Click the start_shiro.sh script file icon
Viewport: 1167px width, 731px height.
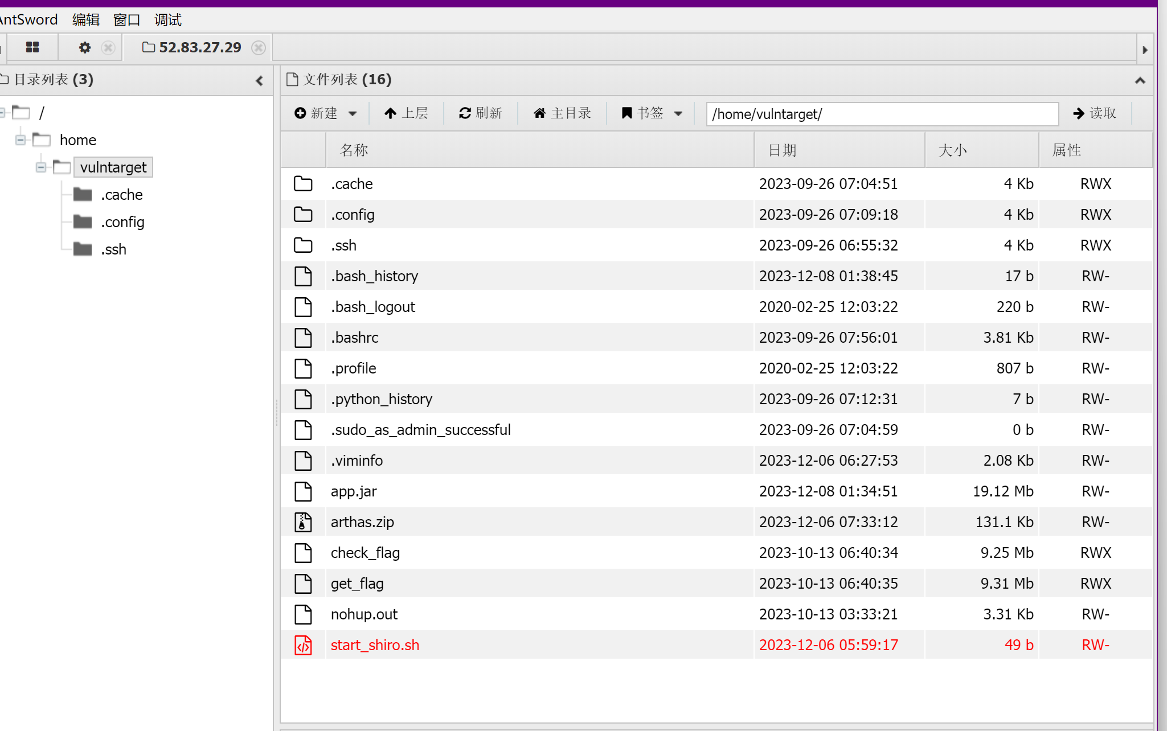tap(303, 645)
